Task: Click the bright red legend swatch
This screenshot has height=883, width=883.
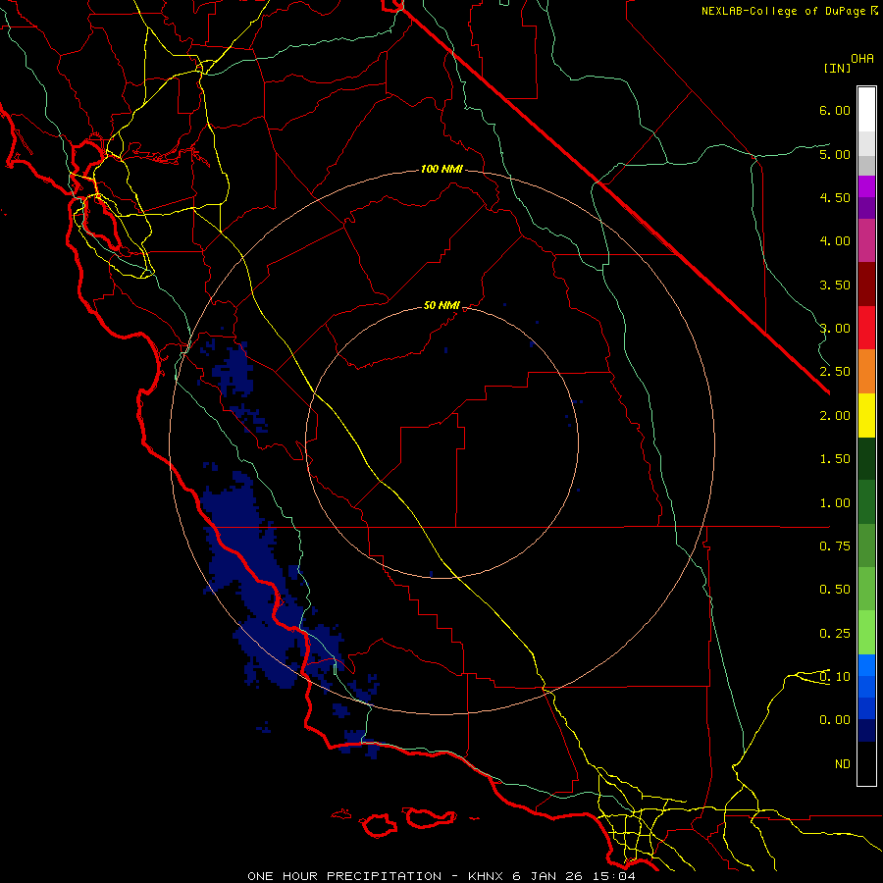Action: [x=866, y=328]
